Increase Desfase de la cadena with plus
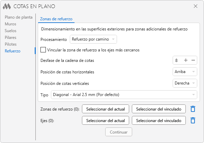Image resolution: width=204 pixels, height=143 pixels. tap(186, 60)
